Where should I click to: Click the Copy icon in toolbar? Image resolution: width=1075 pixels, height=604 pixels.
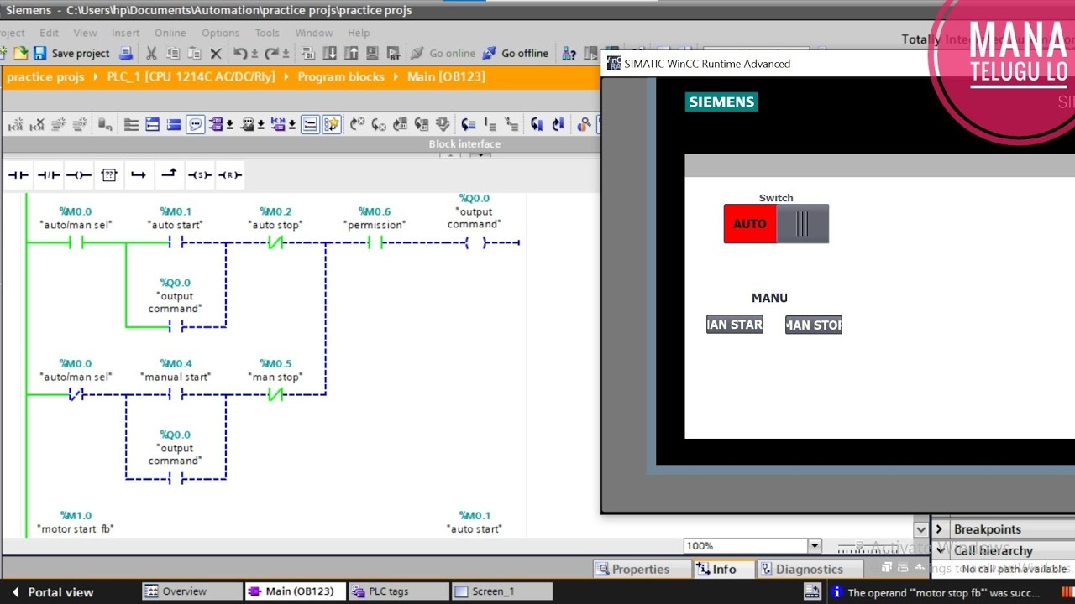pos(173,53)
